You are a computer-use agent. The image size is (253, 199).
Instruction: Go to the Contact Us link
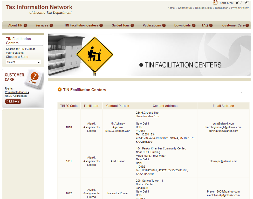tap(185, 8)
